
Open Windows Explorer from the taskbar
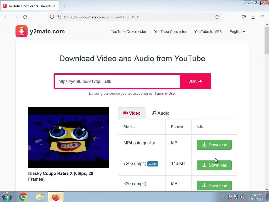coord(40,197)
